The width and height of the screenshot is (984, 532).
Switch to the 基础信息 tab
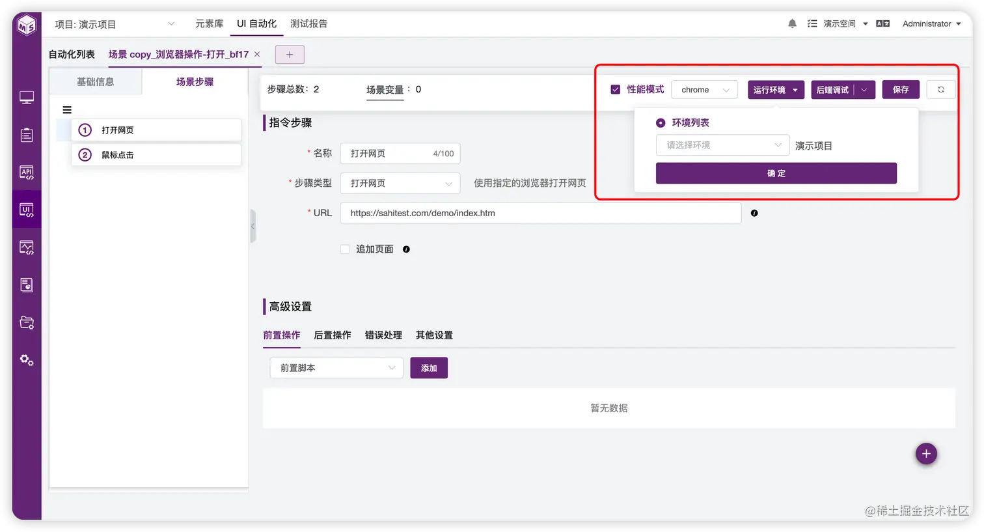[x=95, y=81]
